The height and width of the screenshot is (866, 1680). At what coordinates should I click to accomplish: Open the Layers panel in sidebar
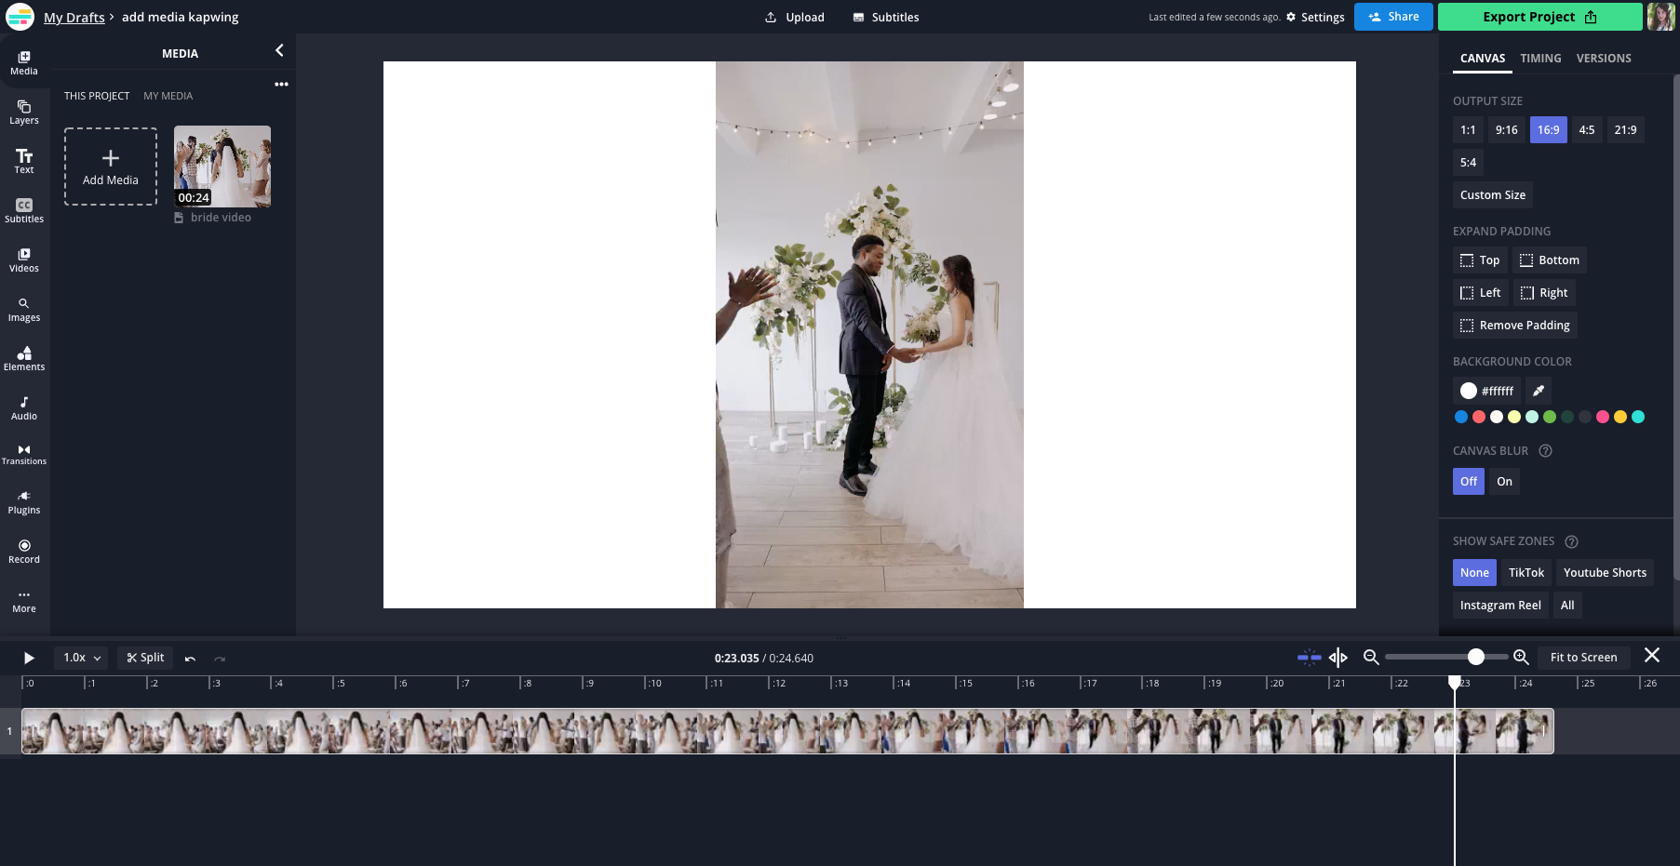click(x=24, y=113)
